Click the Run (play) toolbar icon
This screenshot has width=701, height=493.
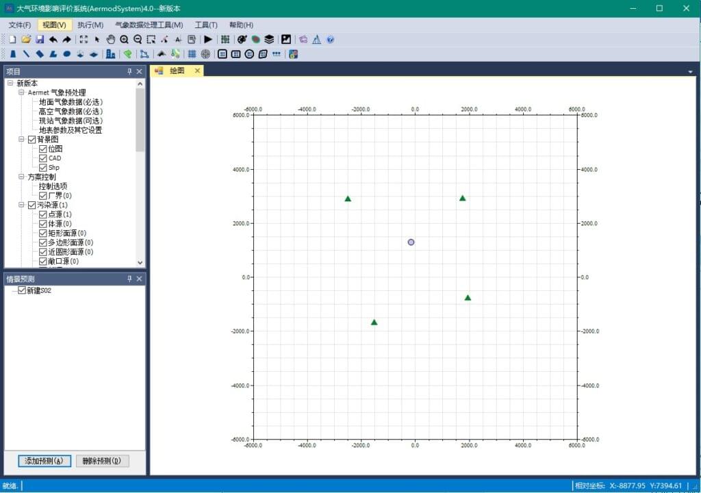208,40
